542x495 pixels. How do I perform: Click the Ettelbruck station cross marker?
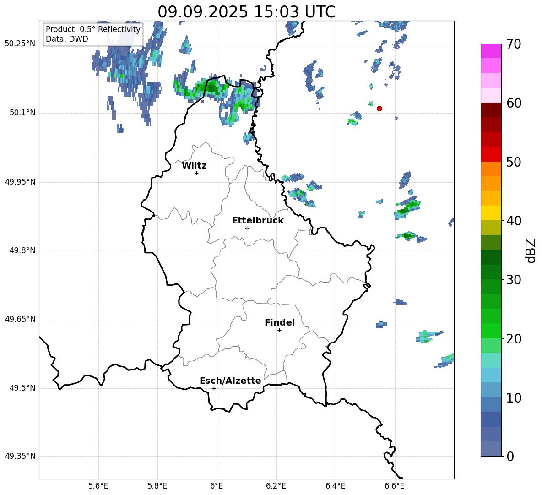[x=247, y=228]
